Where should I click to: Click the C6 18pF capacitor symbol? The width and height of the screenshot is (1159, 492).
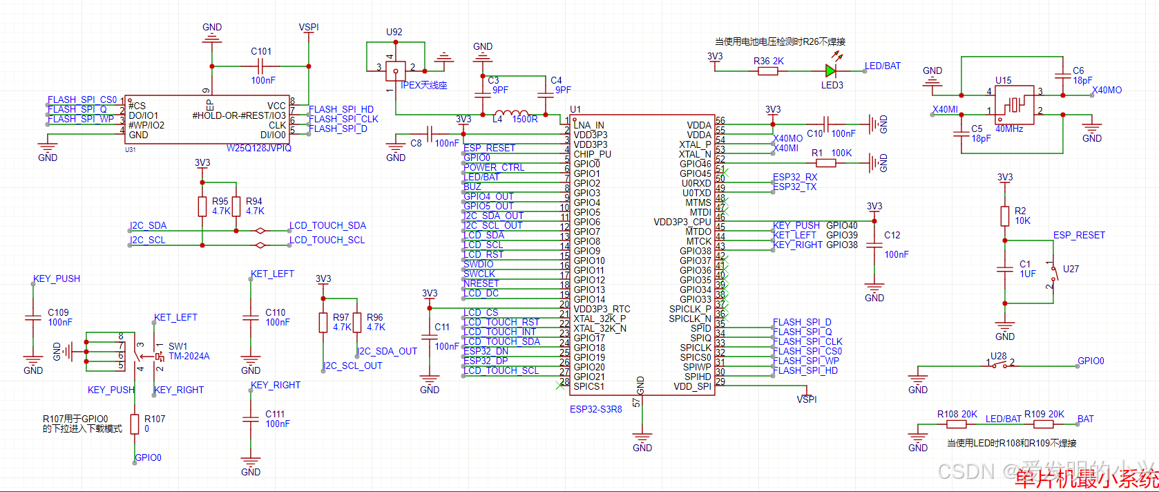[x=1063, y=75]
